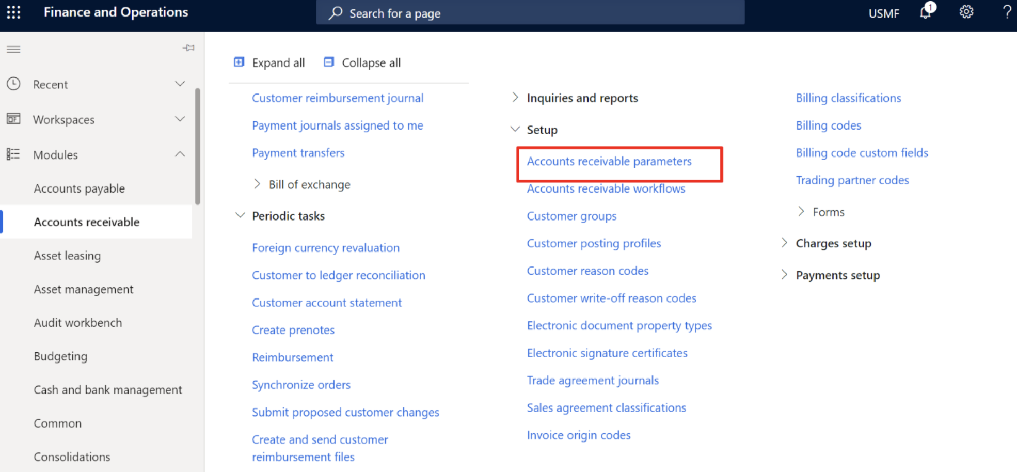Open Accounts receivable parameters
Screen dimensions: 1017x472
click(x=609, y=161)
